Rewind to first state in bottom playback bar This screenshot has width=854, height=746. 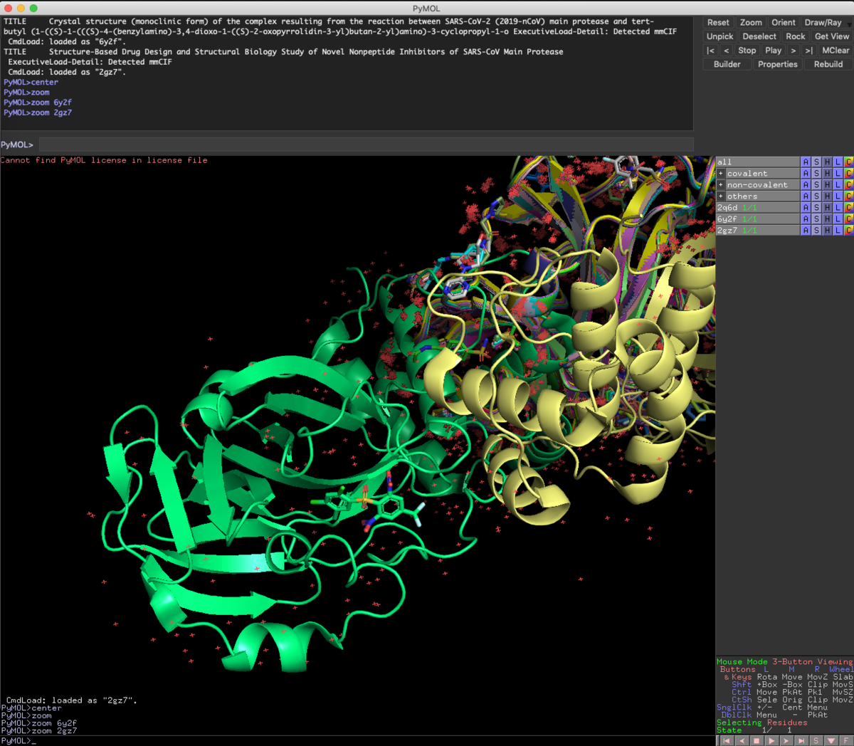(x=726, y=740)
